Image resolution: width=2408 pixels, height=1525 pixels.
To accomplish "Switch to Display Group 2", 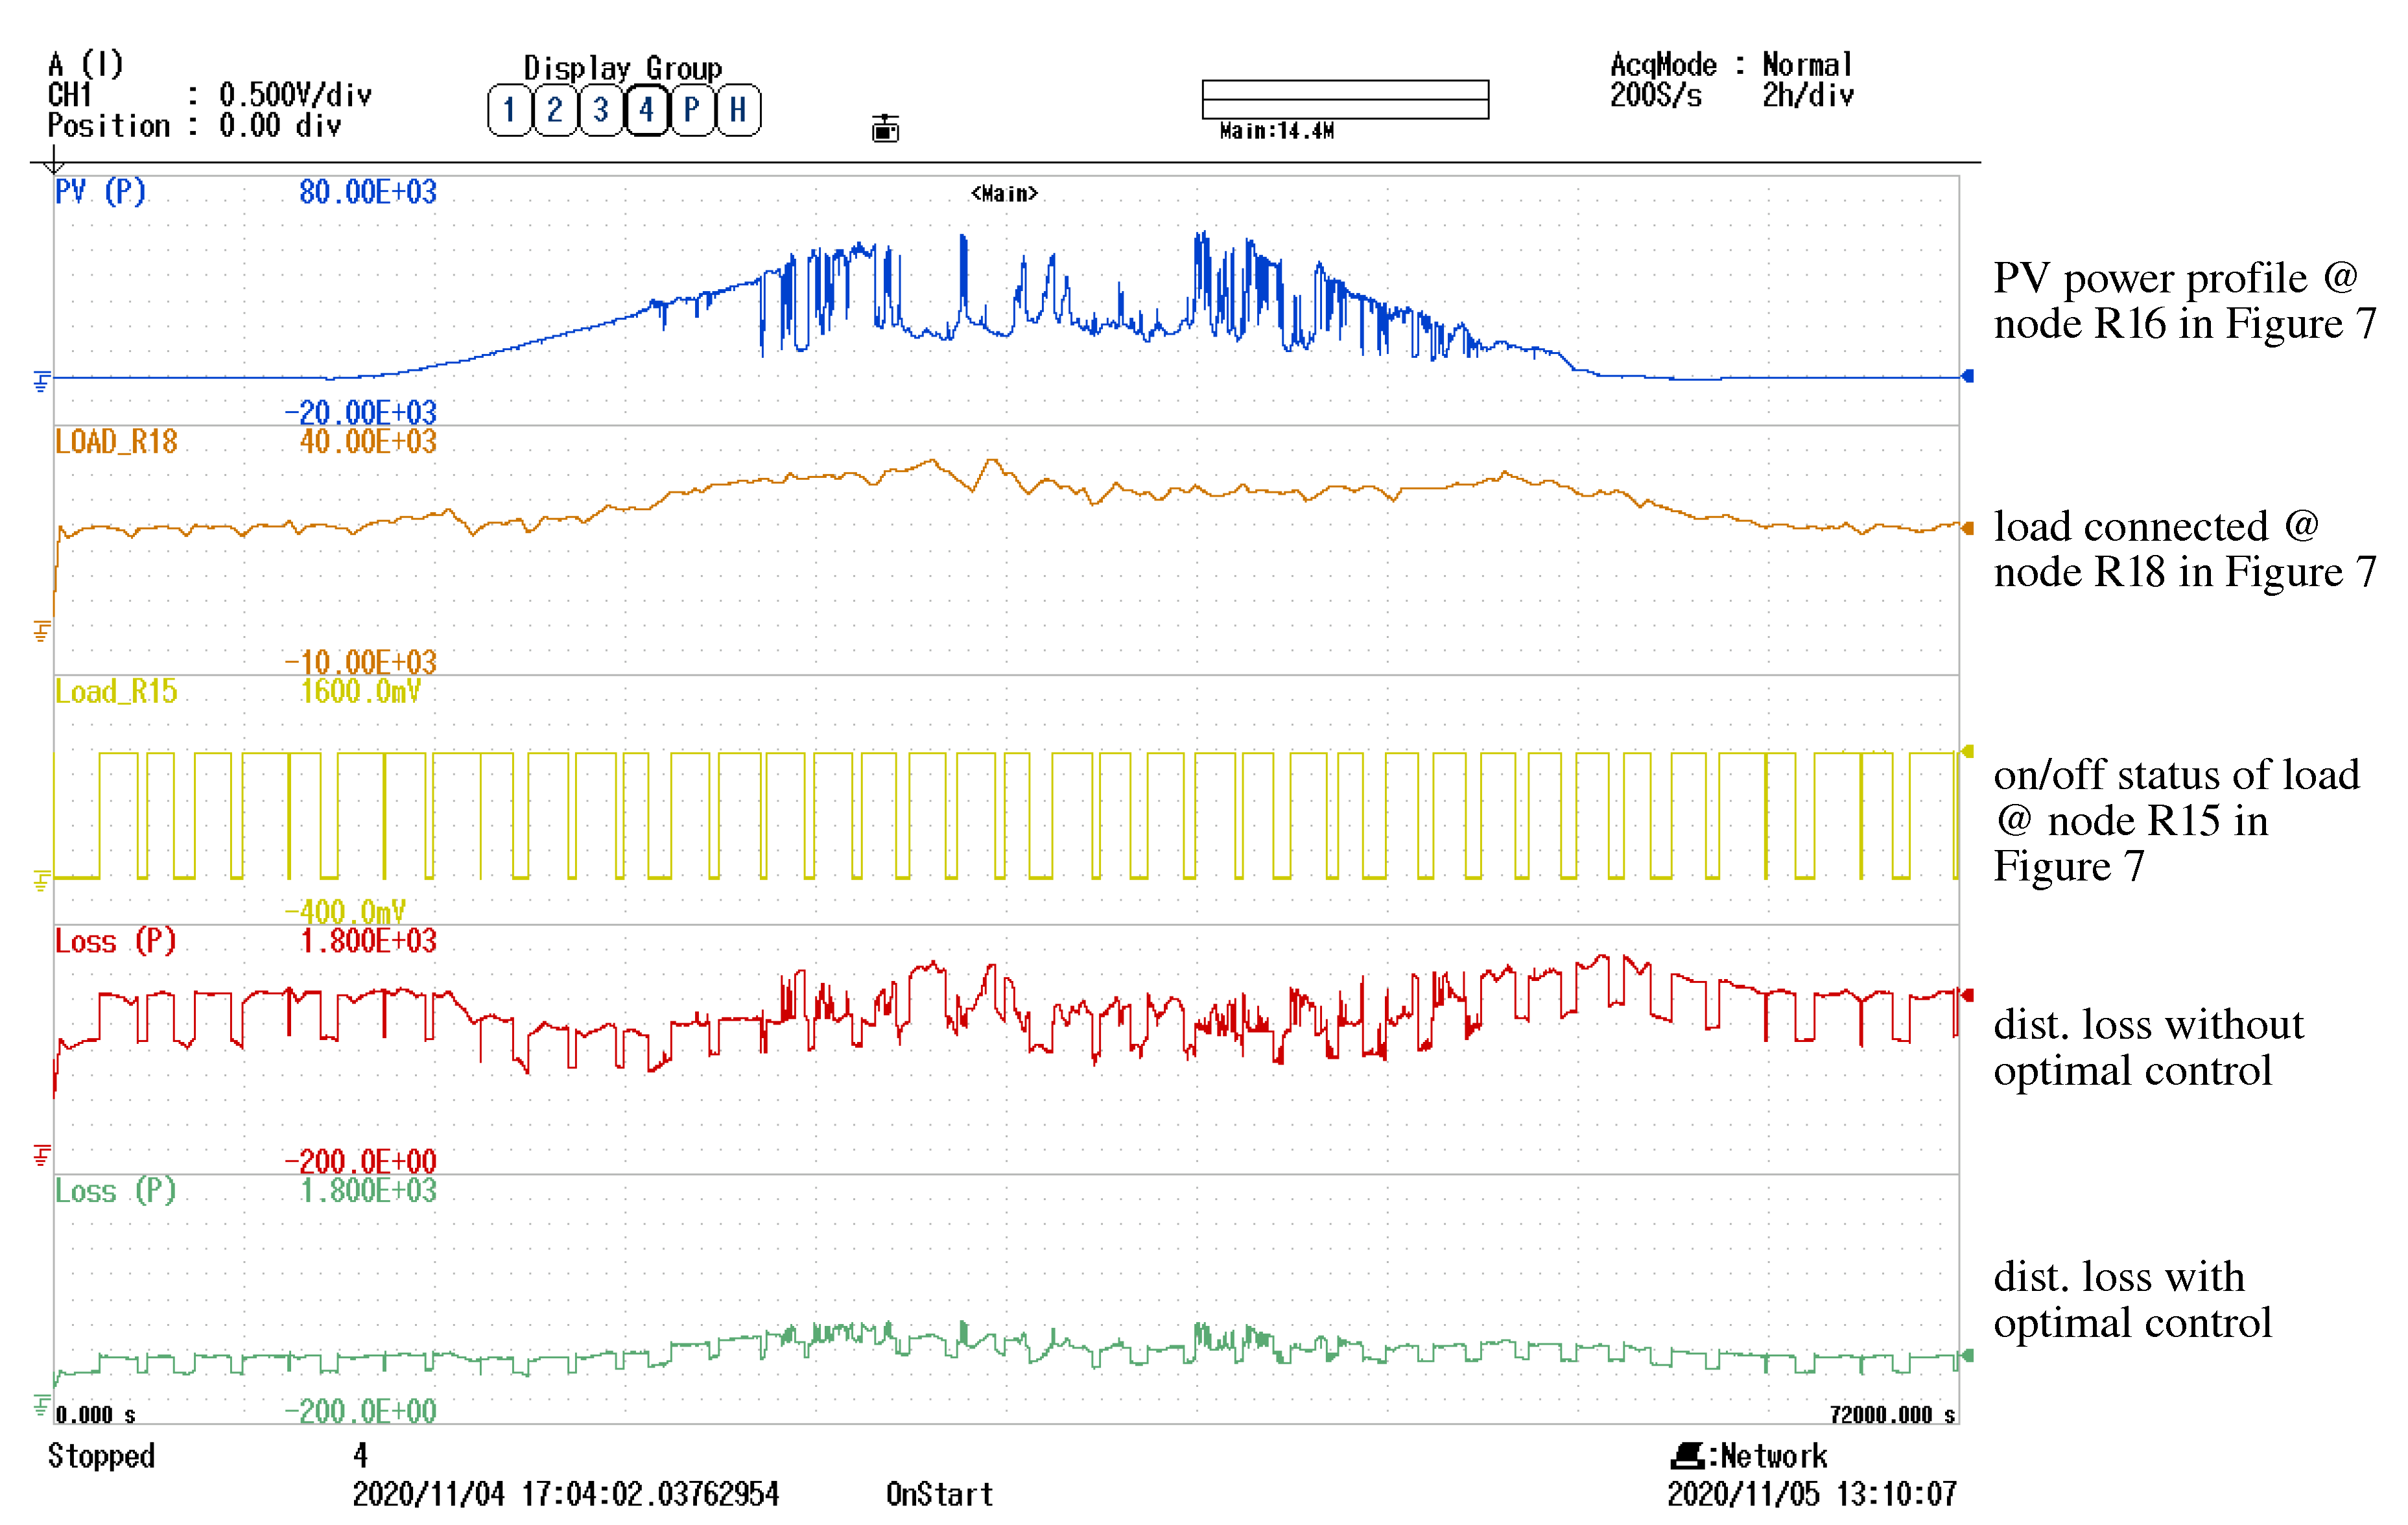I will point(555,110).
